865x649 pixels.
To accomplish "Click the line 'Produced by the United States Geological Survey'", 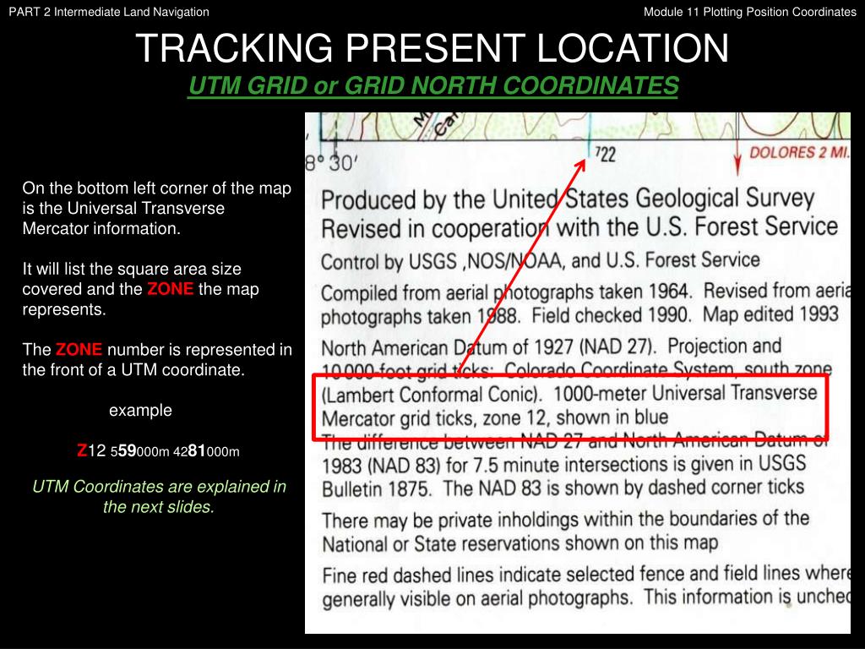I will (568, 199).
